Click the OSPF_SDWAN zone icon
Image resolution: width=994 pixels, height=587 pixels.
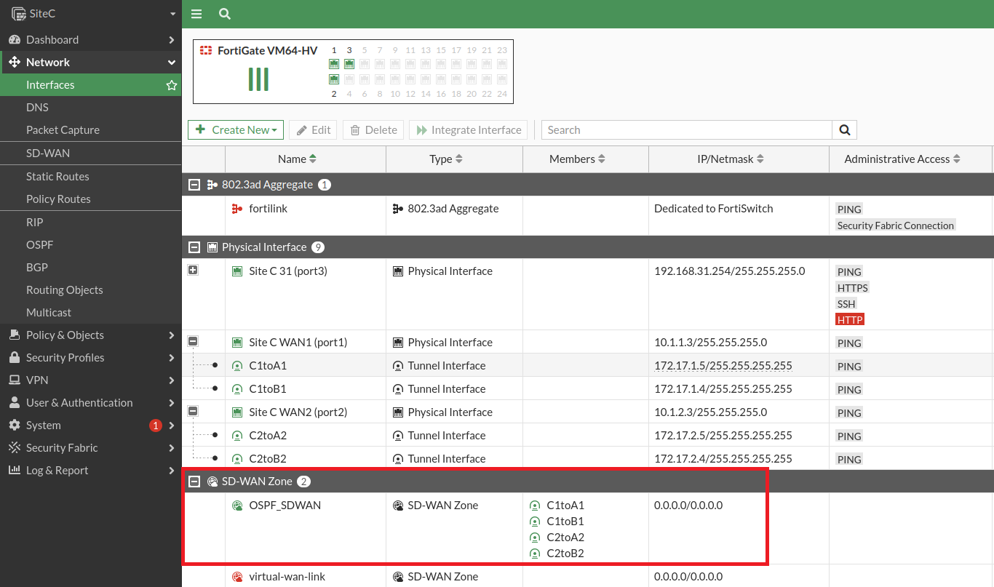tap(237, 506)
